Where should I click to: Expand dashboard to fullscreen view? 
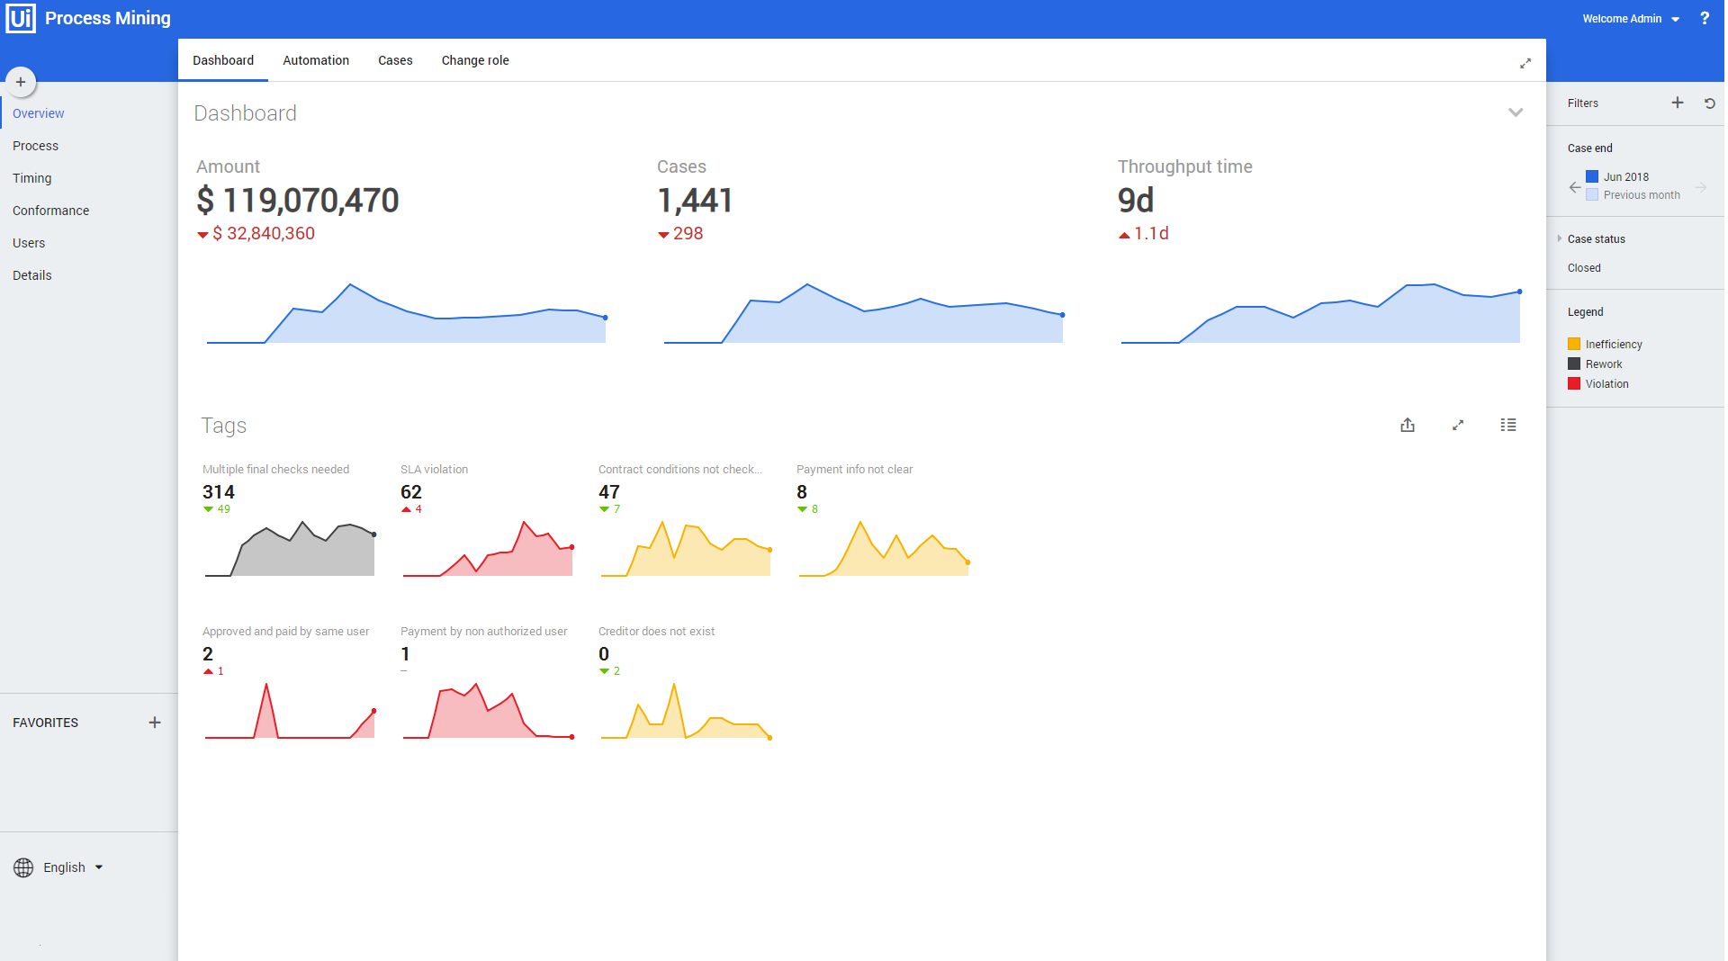pyautogui.click(x=1525, y=63)
